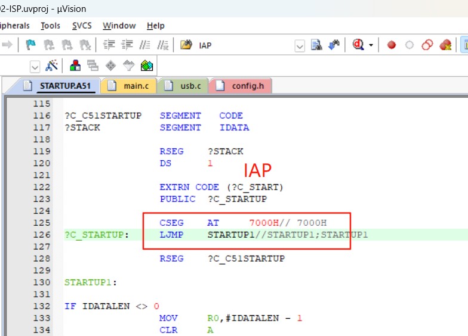Go to next bookmark icon

[67, 45]
